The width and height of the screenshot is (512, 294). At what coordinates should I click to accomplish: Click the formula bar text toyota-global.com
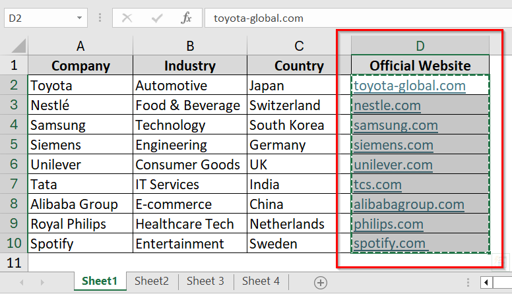(x=258, y=18)
